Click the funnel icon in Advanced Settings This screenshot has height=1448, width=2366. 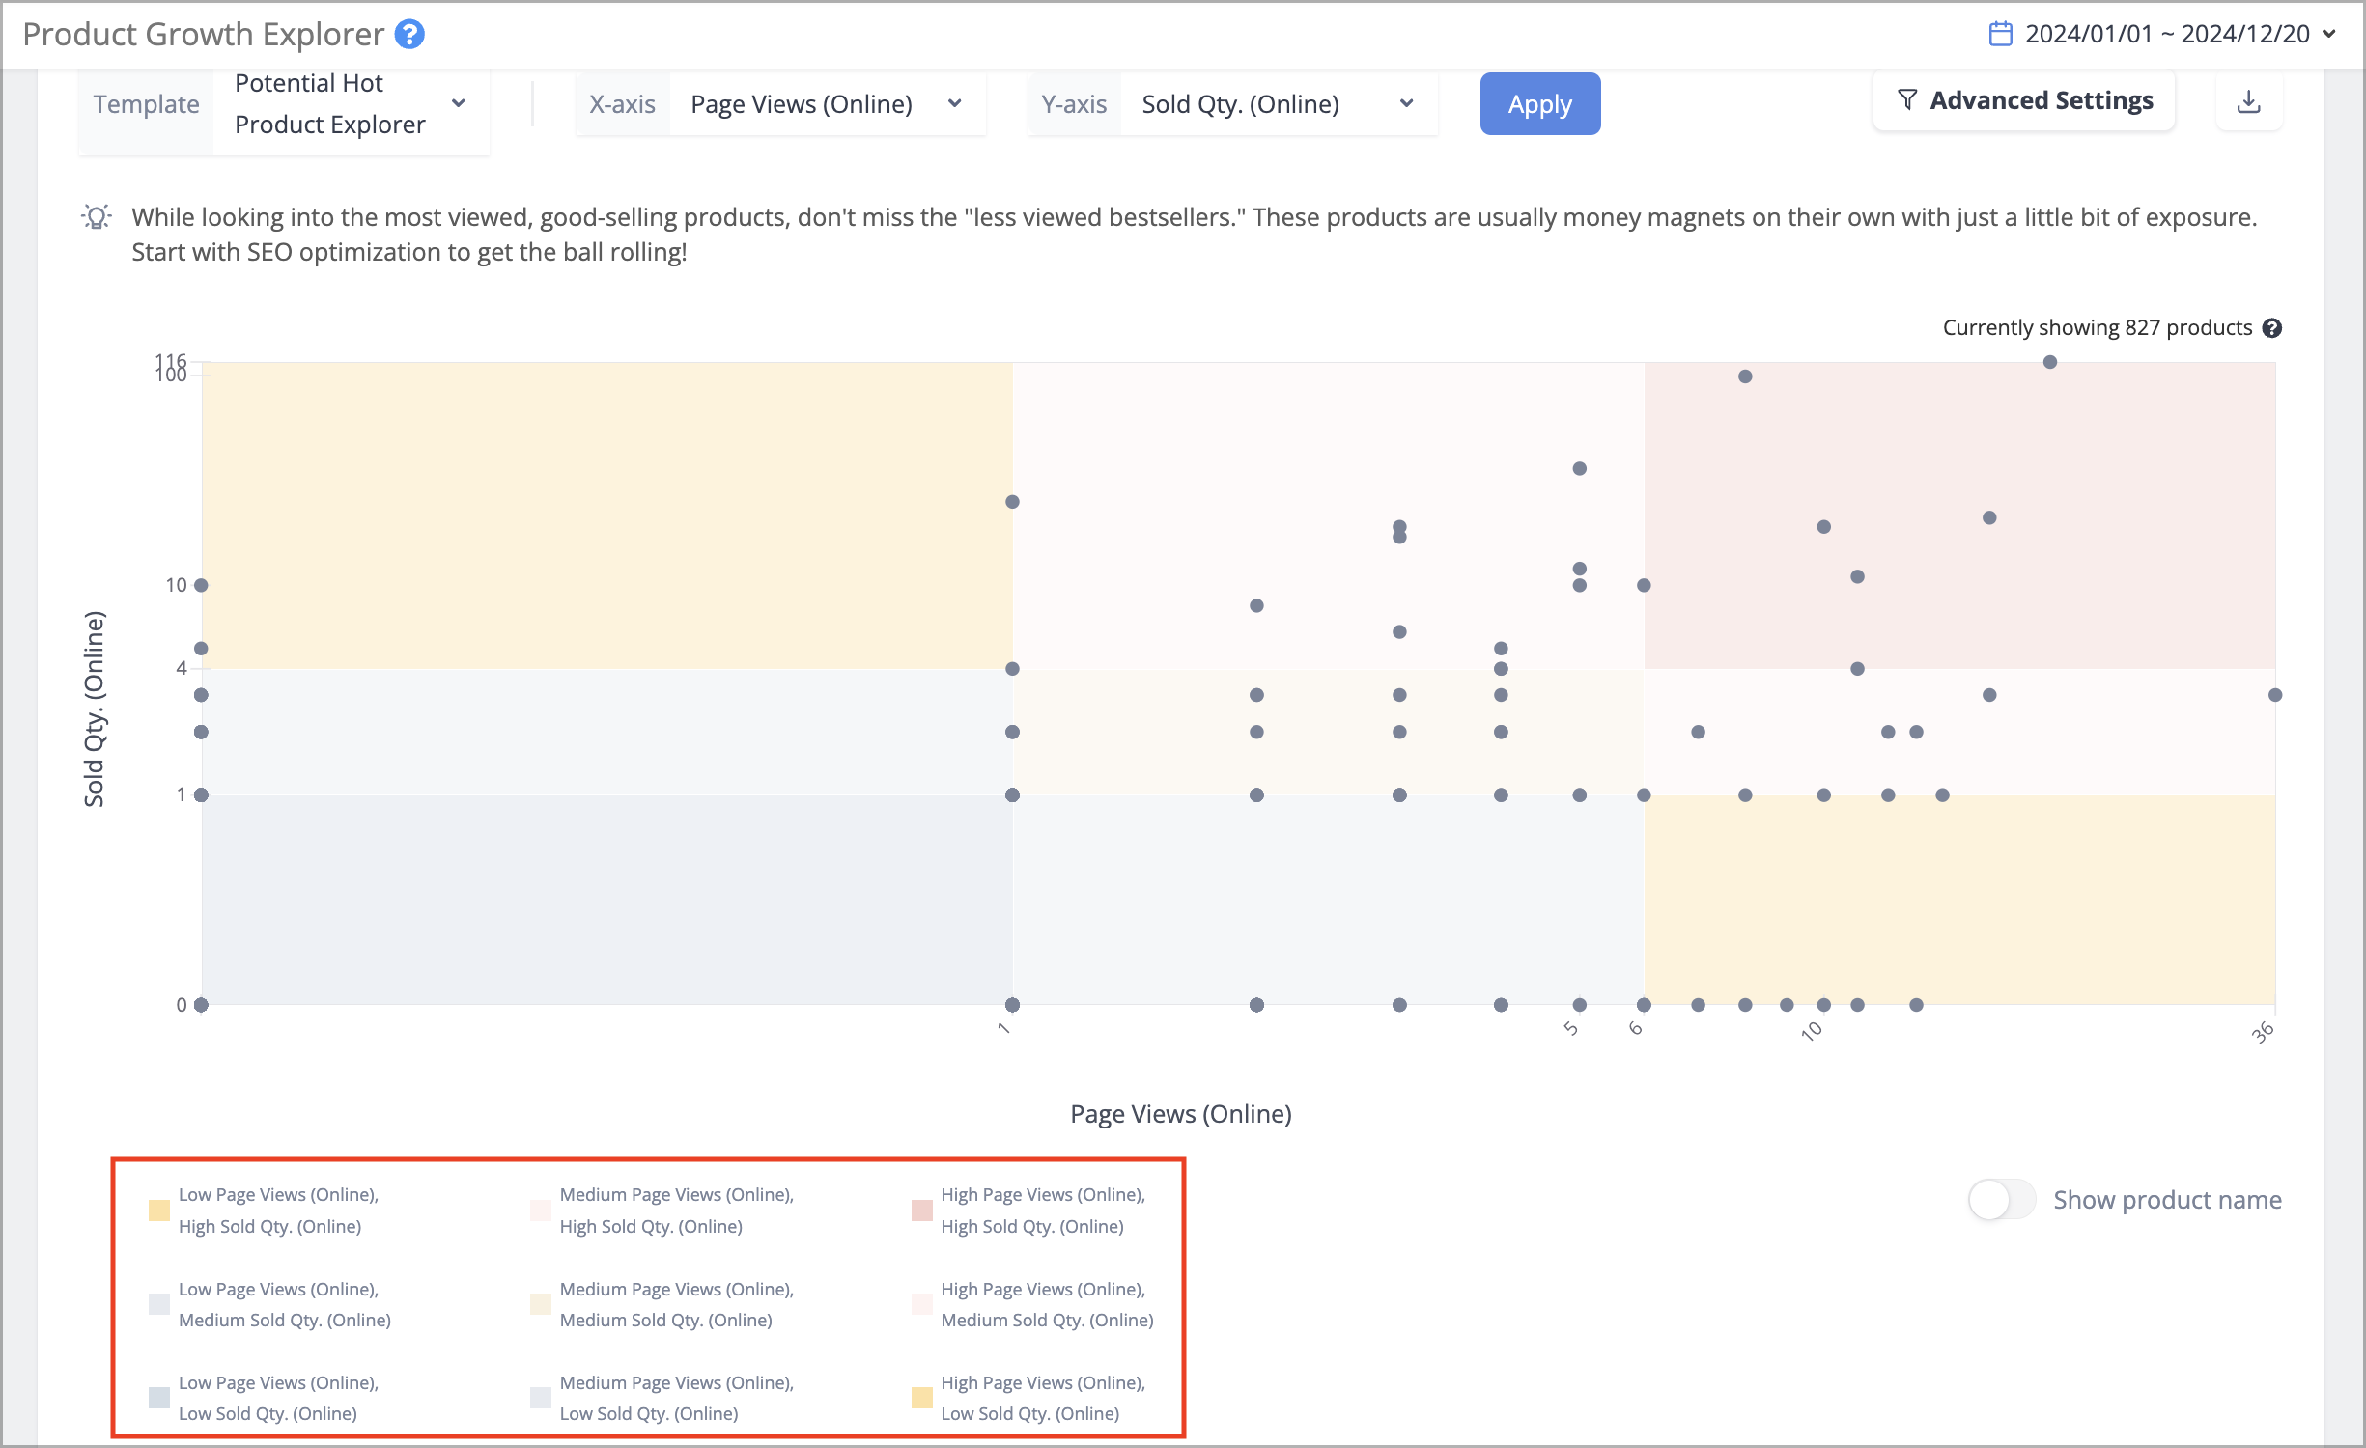tap(1907, 99)
